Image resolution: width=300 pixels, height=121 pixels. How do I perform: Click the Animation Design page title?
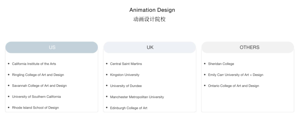pos(152,10)
